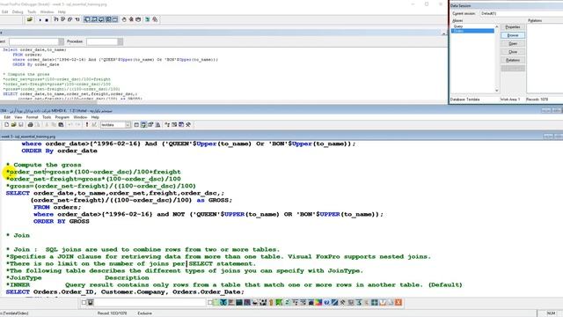The height and width of the screenshot is (317, 563).
Task: Click the Aliases list scroll-down arrow
Action: [497, 90]
